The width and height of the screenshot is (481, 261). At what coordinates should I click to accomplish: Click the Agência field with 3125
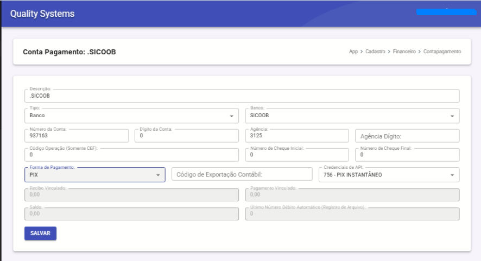pyautogui.click(x=296, y=136)
